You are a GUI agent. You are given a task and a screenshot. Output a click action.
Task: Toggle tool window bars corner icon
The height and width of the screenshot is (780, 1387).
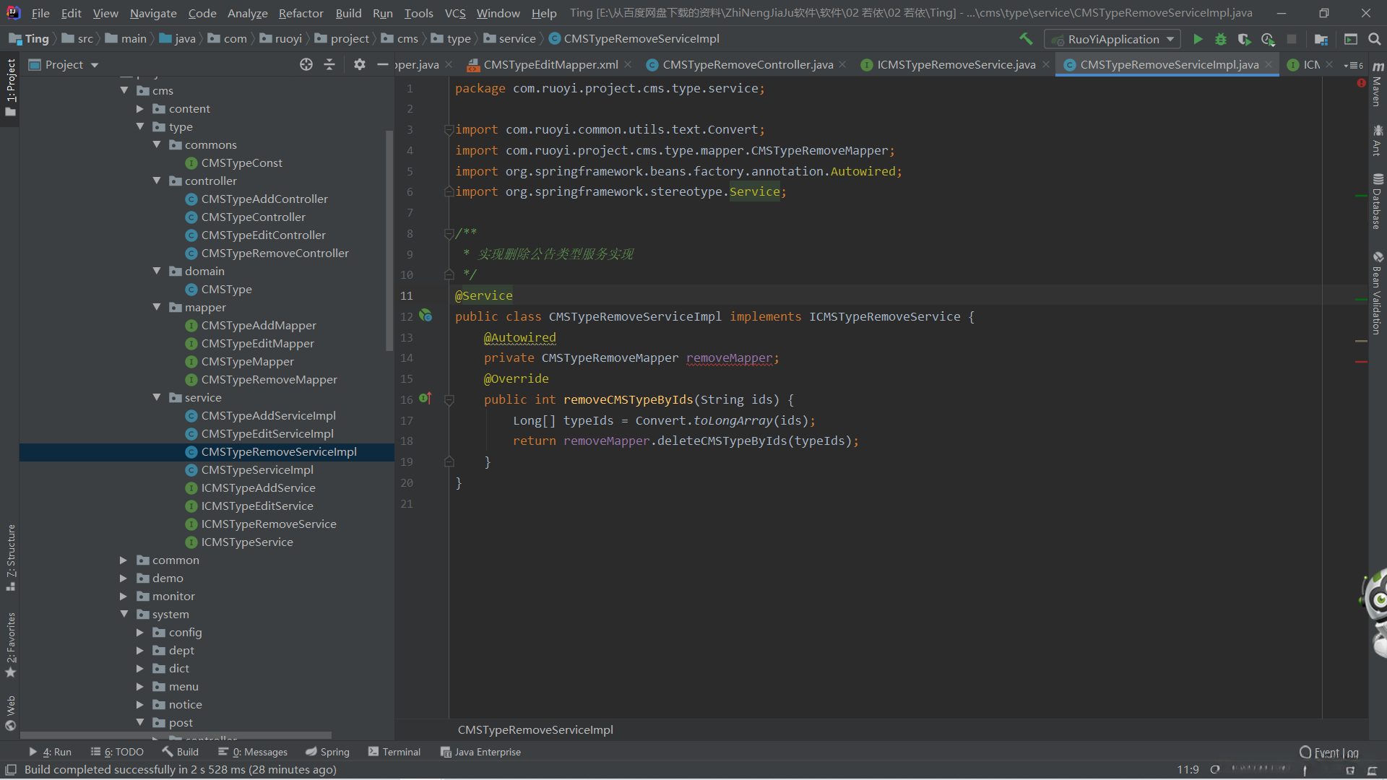(x=11, y=769)
